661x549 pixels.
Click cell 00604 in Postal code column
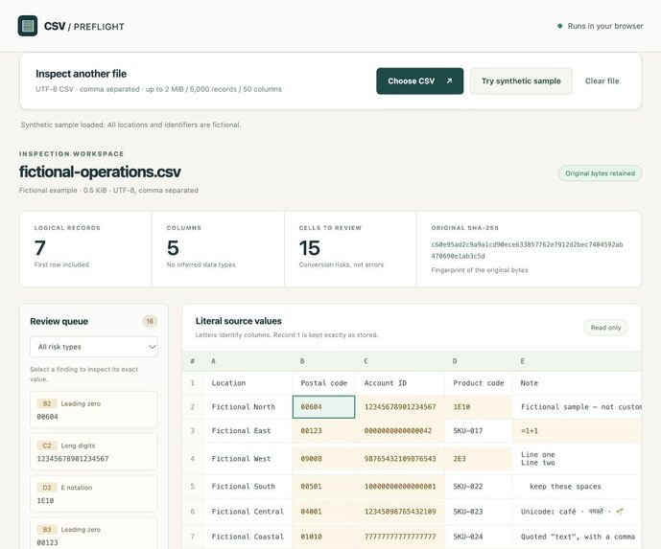pyautogui.click(x=323, y=406)
